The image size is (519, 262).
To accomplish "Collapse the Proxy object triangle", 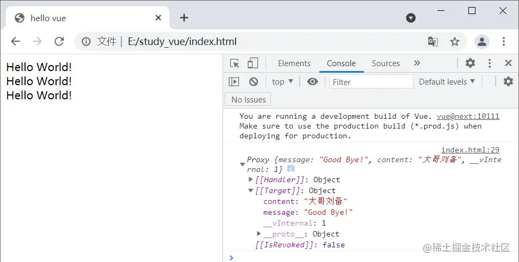I will (242, 164).
